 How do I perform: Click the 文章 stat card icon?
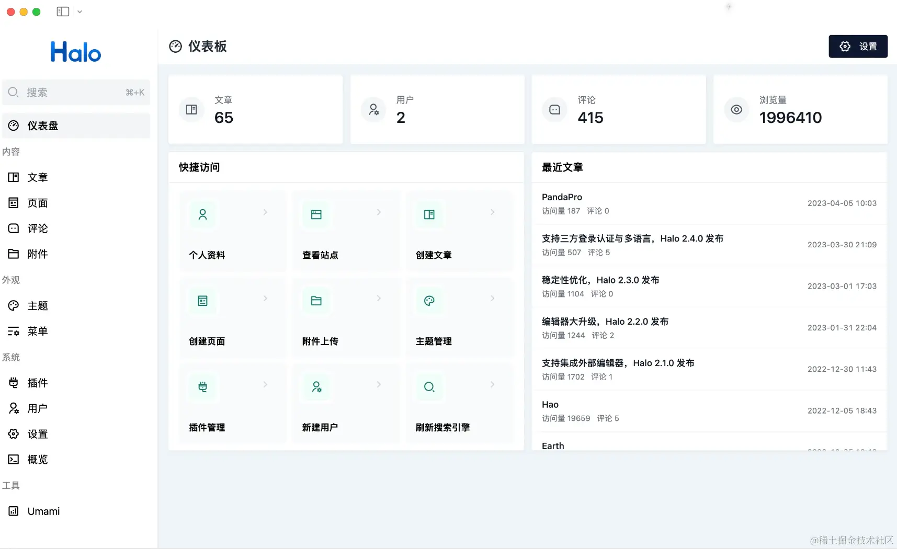[x=191, y=110]
